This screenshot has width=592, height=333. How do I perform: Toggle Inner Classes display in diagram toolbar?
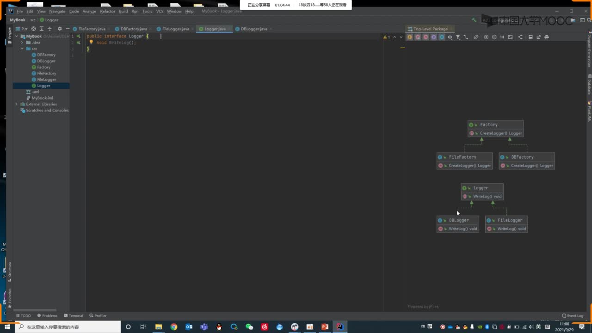442,37
